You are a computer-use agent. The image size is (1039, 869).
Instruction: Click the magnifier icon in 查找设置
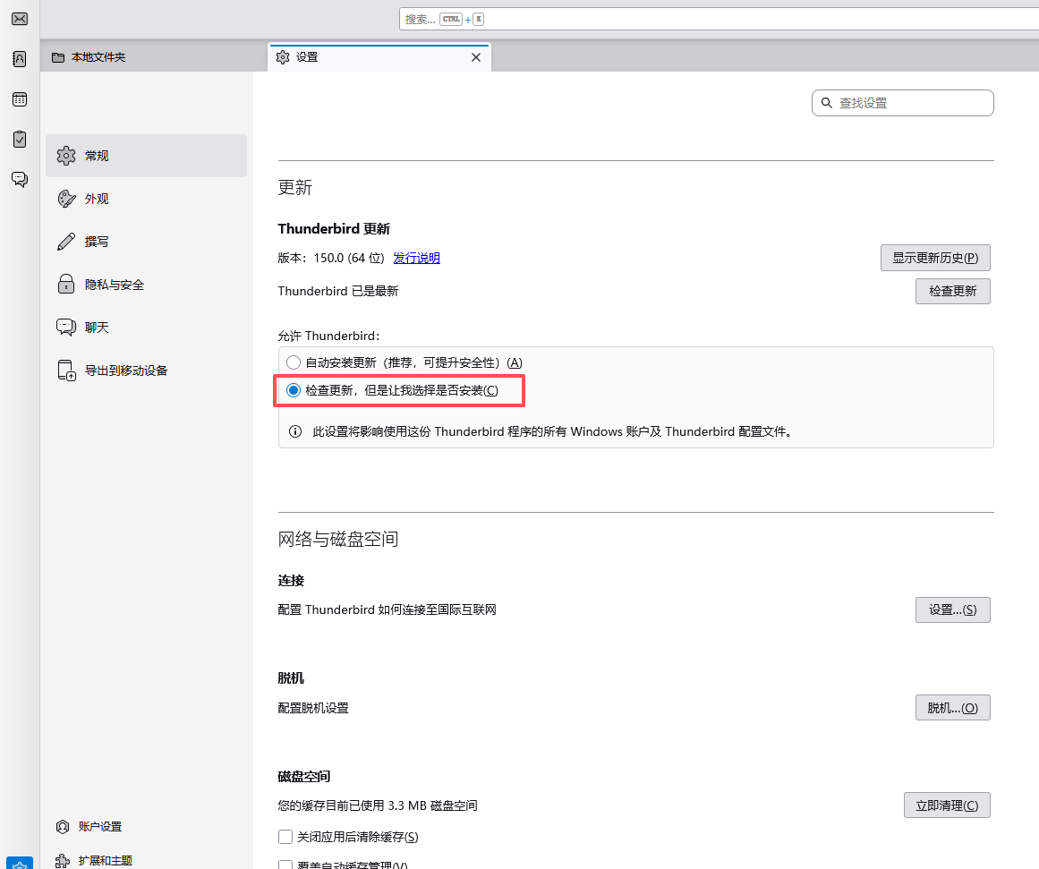826,103
